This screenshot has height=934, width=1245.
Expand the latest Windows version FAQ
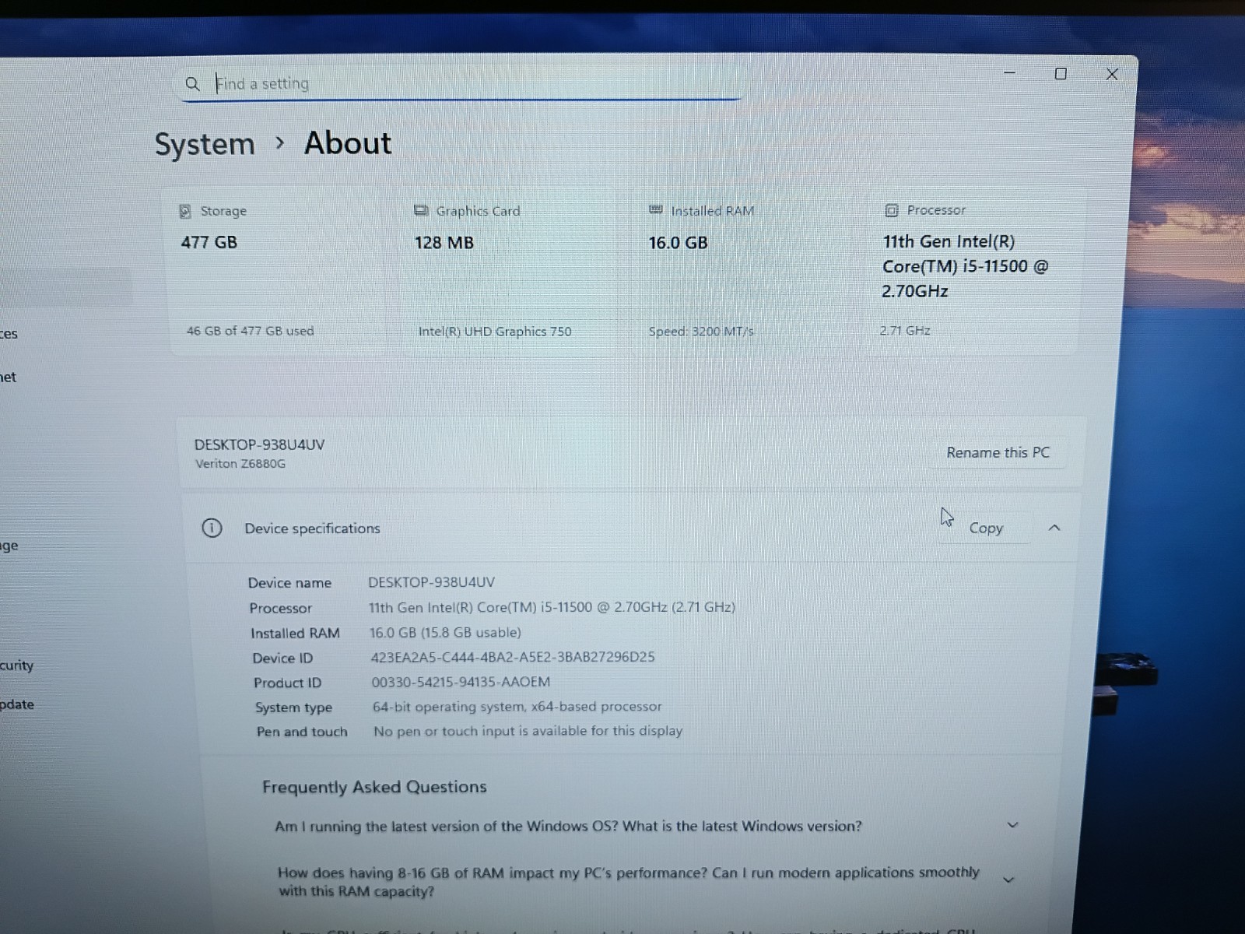point(1012,824)
